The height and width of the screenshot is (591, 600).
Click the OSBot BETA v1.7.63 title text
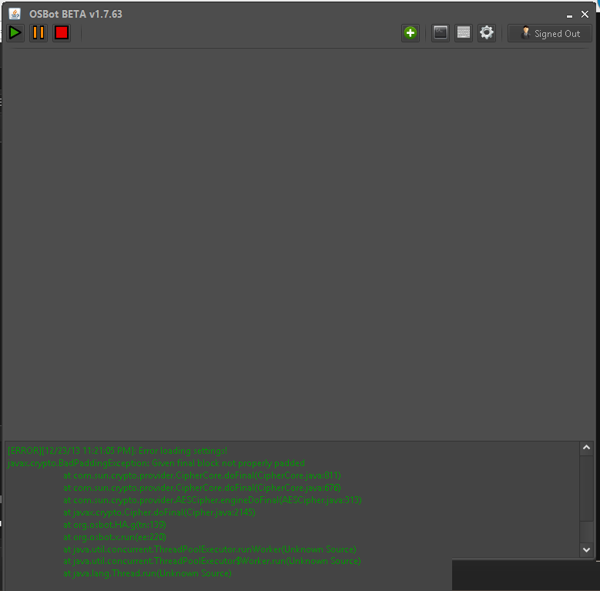tap(75, 14)
